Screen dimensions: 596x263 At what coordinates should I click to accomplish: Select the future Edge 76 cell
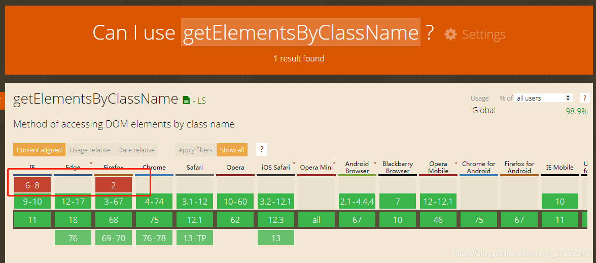point(73,238)
